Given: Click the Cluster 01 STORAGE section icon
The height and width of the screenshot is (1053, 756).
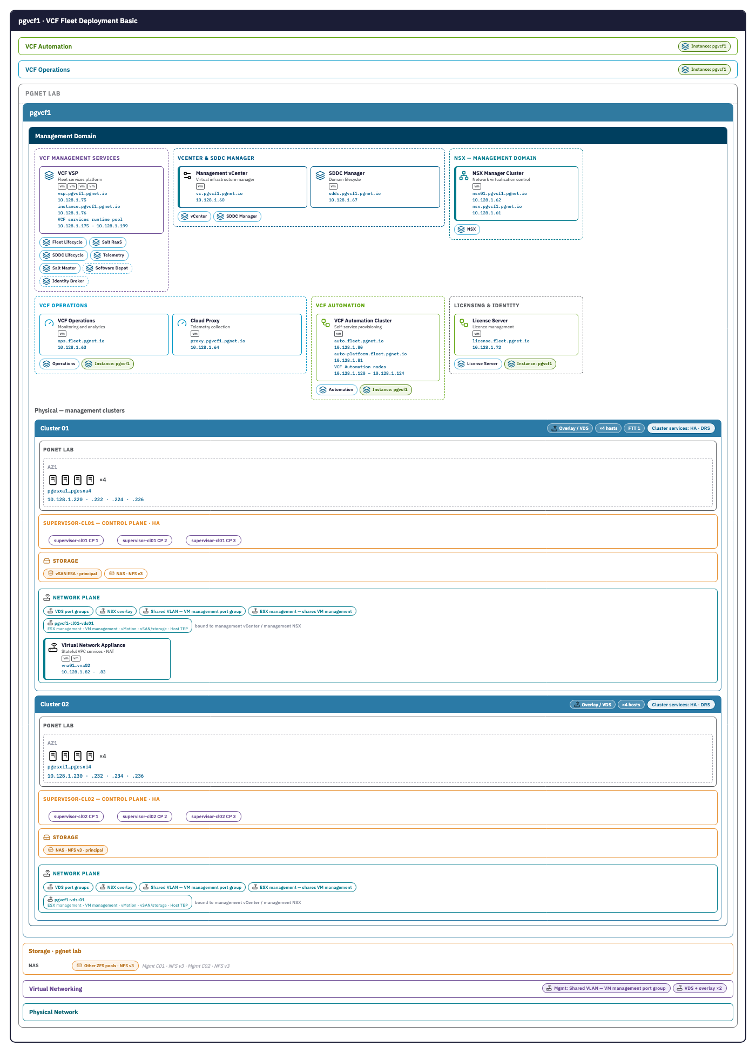Looking at the screenshot, I should pyautogui.click(x=47, y=561).
